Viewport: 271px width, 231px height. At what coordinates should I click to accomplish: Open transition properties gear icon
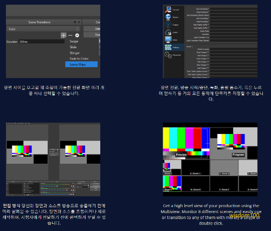(77, 35)
